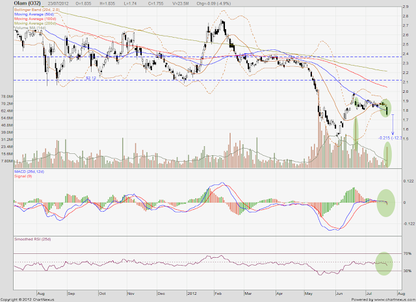The image size is (416, 302).
Task: Click the Olam (O32) stock title
Action: (x=27, y=3)
